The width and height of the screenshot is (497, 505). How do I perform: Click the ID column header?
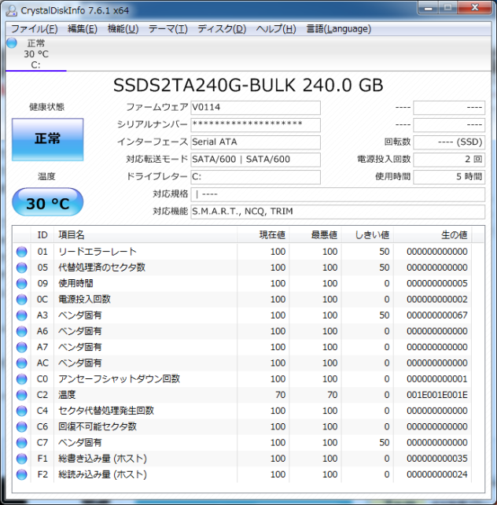(x=42, y=234)
